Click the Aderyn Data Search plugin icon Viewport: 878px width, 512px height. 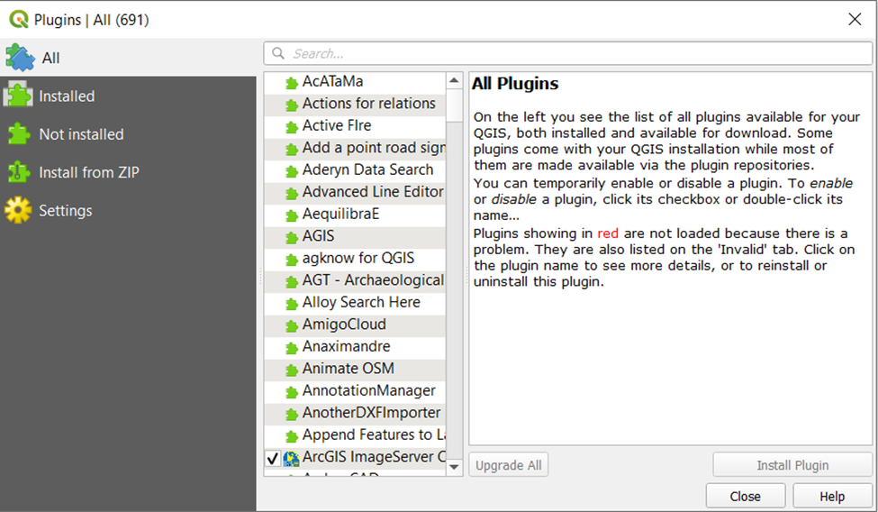pyautogui.click(x=291, y=171)
